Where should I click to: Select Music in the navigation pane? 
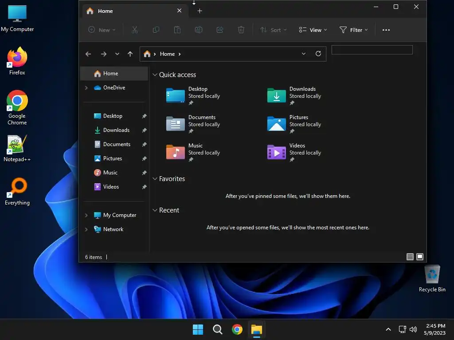(114, 173)
